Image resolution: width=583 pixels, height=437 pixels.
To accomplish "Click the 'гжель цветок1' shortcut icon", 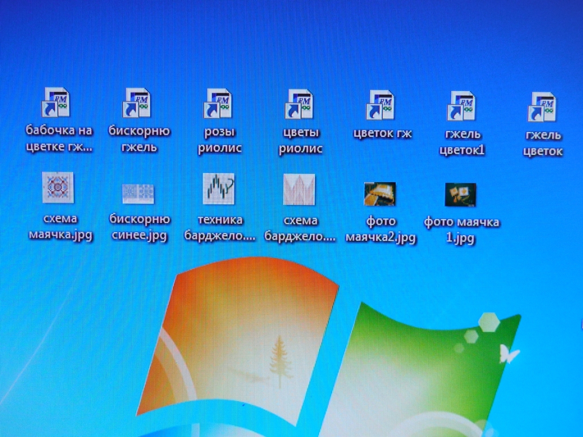I will pos(462,106).
